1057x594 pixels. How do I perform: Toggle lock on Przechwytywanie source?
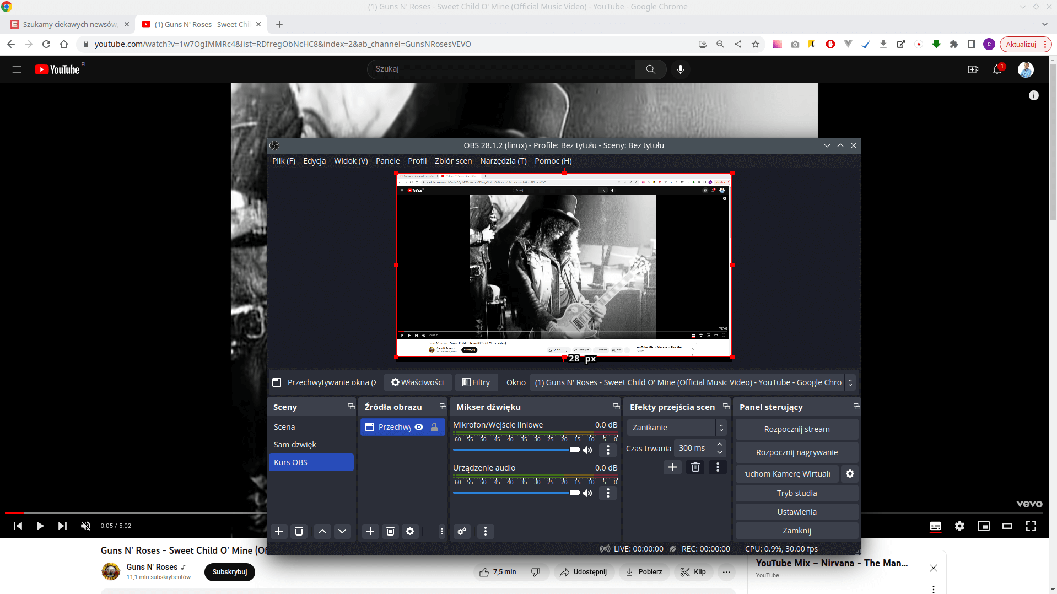434,427
